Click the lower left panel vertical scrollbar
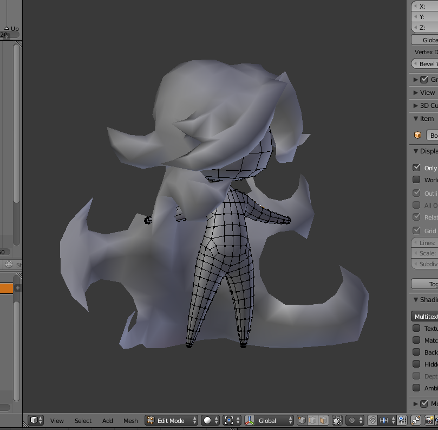This screenshot has width=438, height=430. [16, 351]
